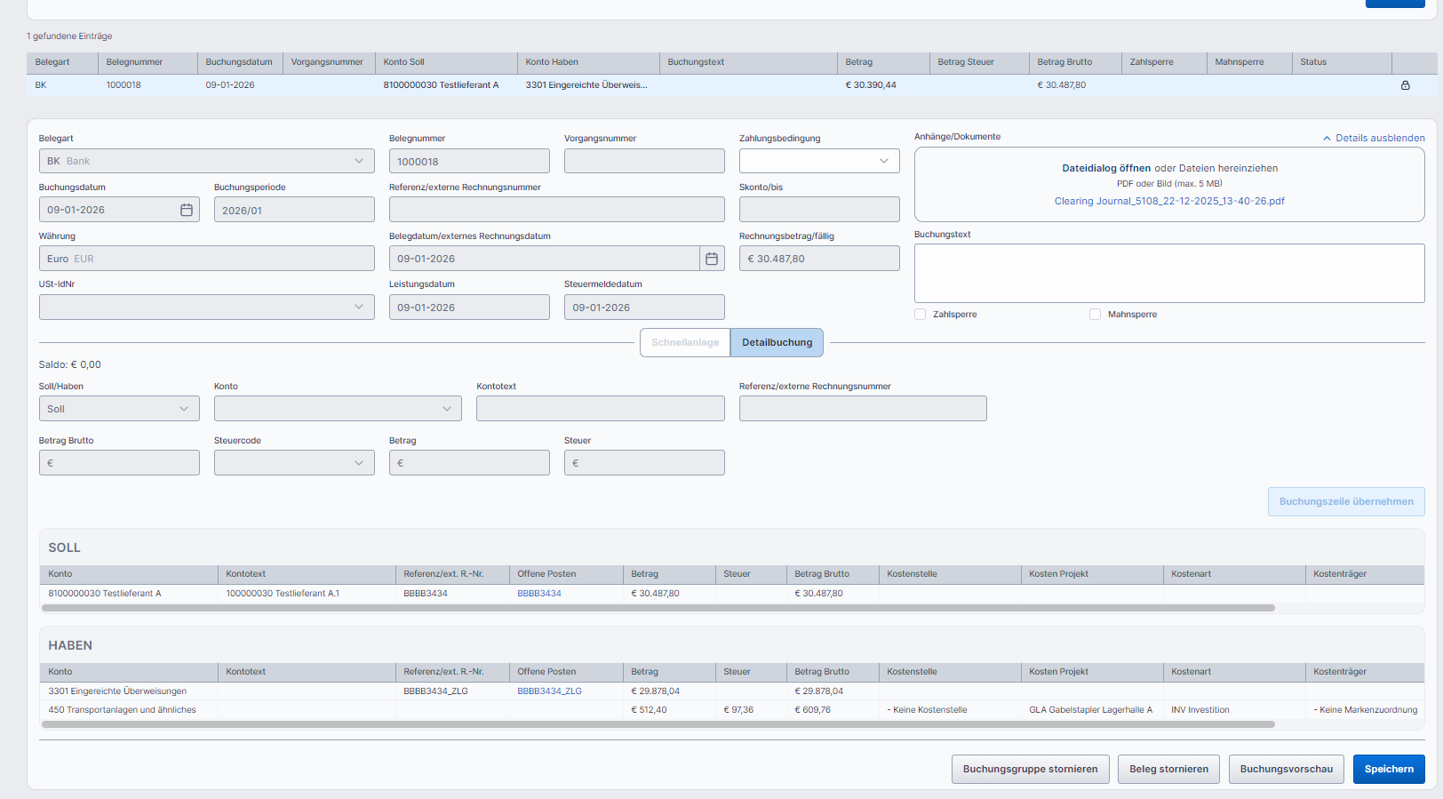Switch to the Schnellanlage tab
The width and height of the screenshot is (1443, 799).
tap(685, 343)
